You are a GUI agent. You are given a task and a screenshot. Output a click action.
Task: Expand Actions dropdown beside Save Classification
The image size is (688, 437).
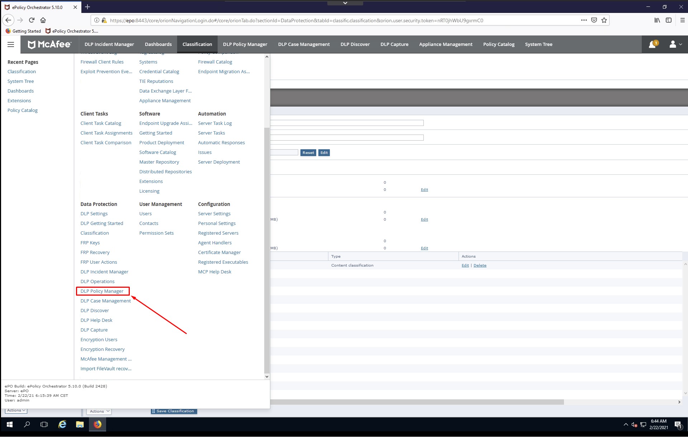[x=99, y=411]
